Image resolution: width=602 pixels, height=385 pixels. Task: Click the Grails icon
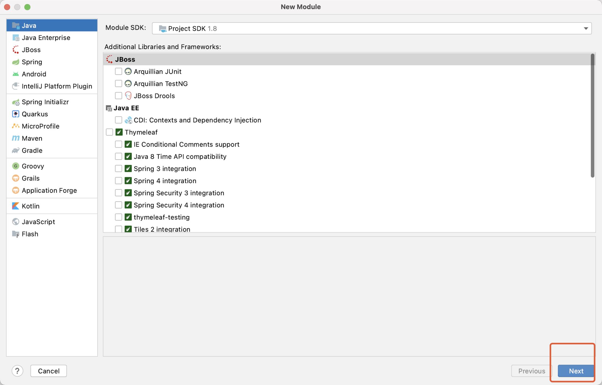coord(16,178)
